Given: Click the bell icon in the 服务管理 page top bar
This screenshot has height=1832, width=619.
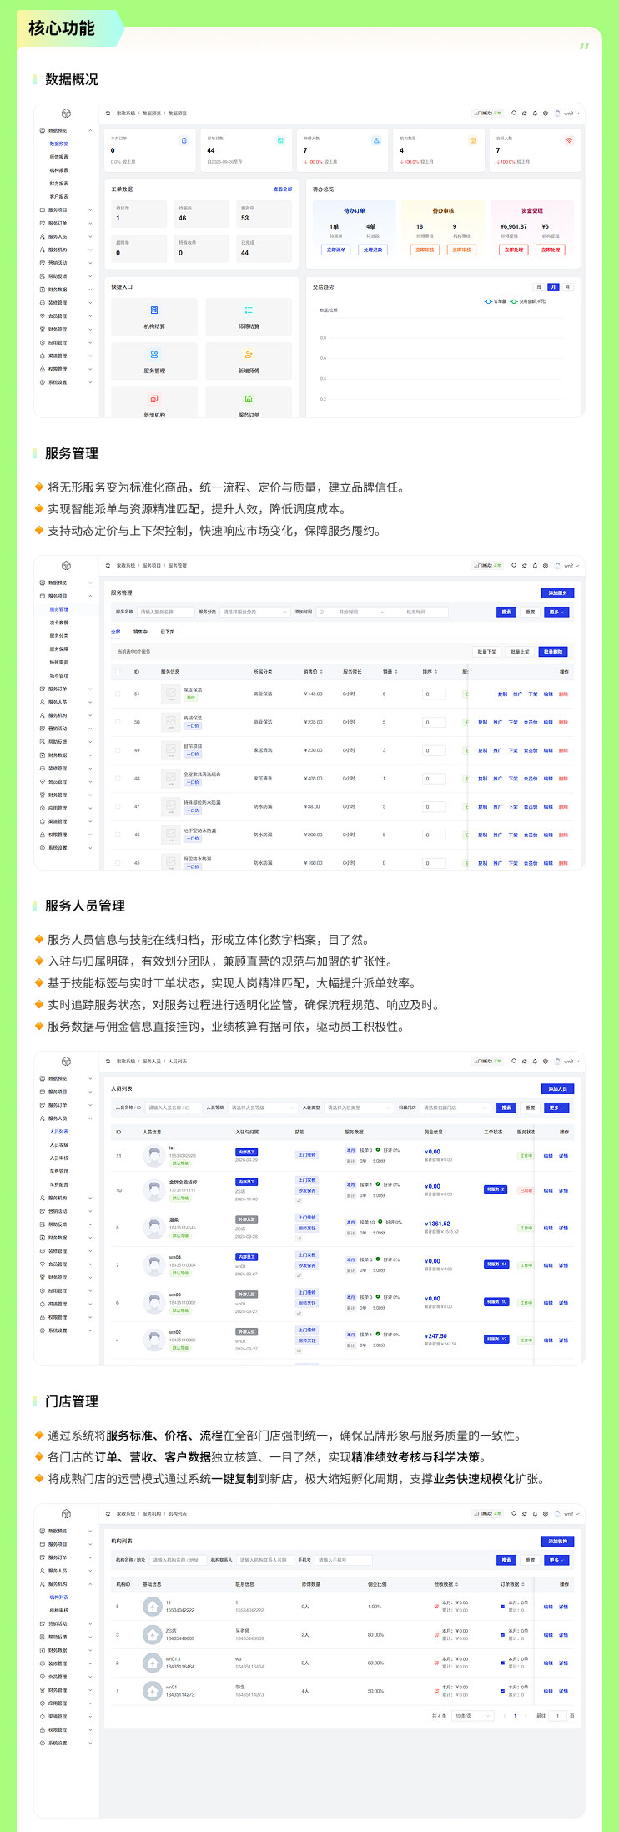Looking at the screenshot, I should point(535,565).
